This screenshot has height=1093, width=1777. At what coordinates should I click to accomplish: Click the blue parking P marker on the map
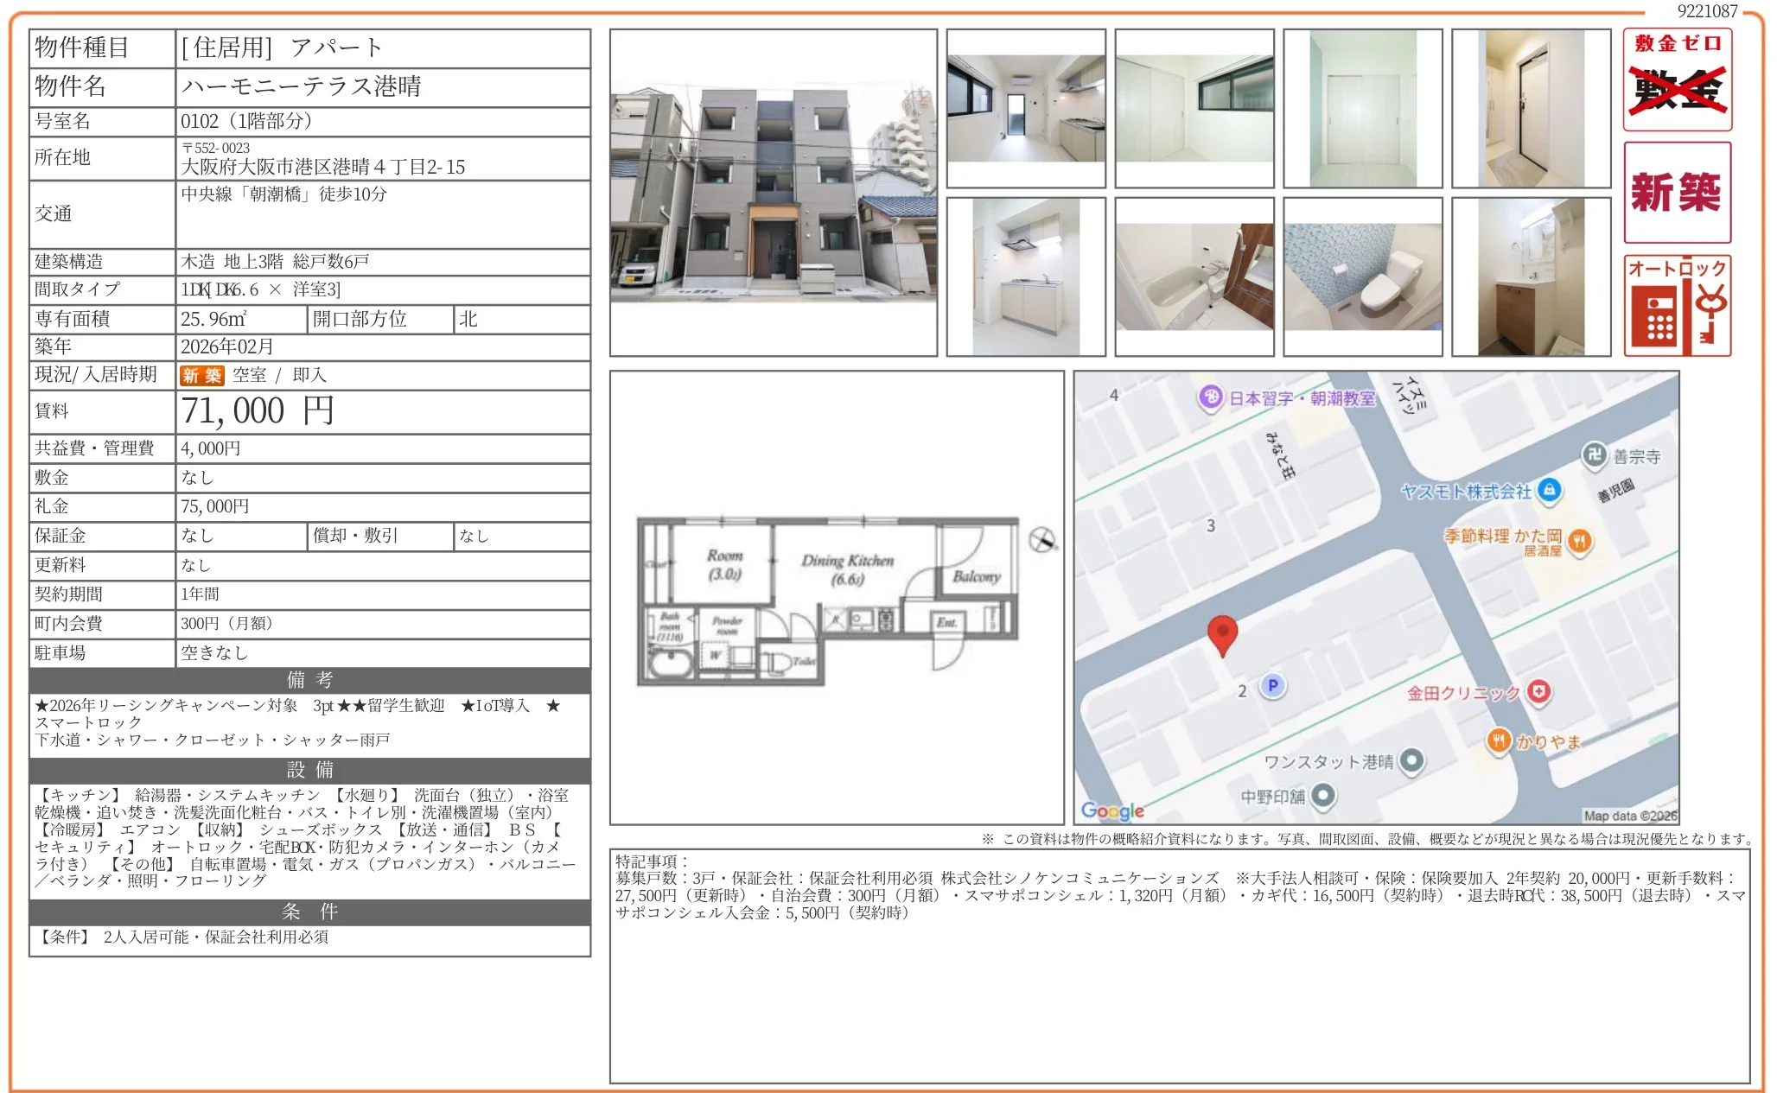click(x=1272, y=686)
